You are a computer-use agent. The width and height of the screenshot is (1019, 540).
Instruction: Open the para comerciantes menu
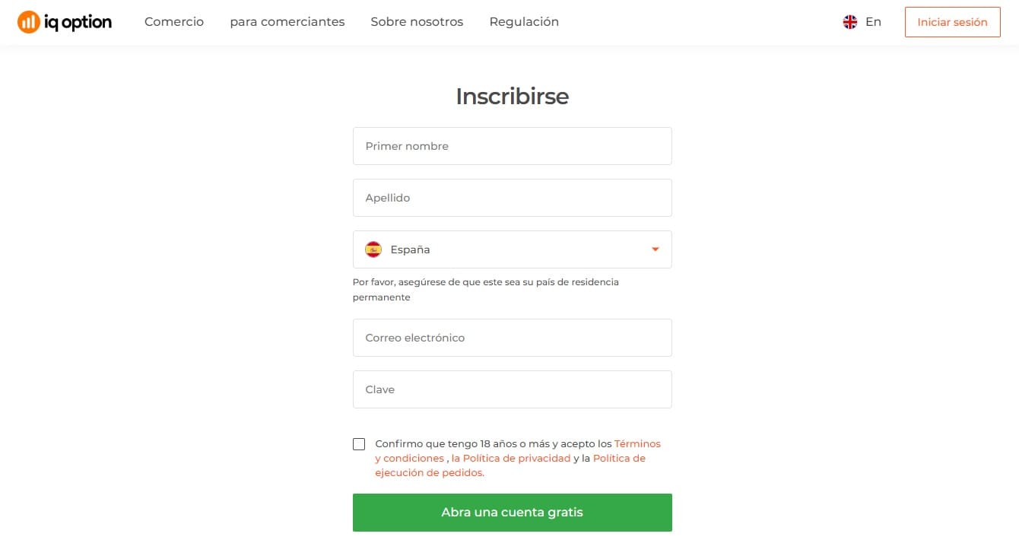287,22
